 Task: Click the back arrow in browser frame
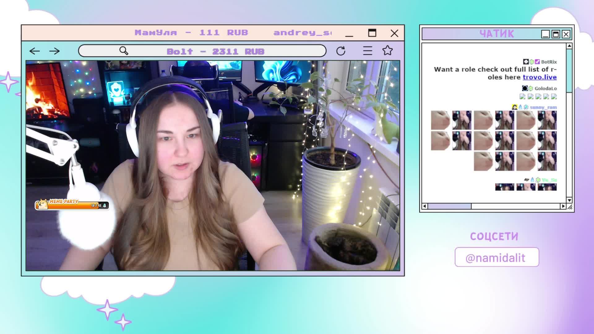click(34, 51)
